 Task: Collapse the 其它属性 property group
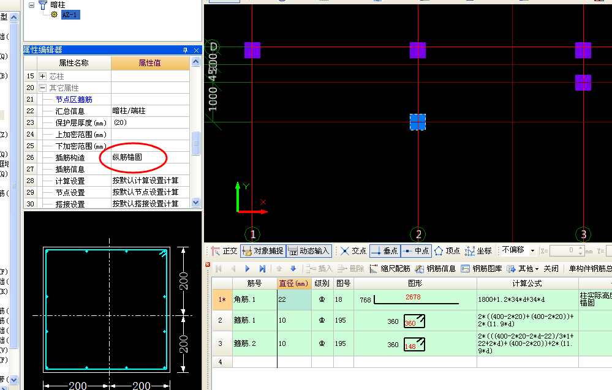(x=42, y=88)
